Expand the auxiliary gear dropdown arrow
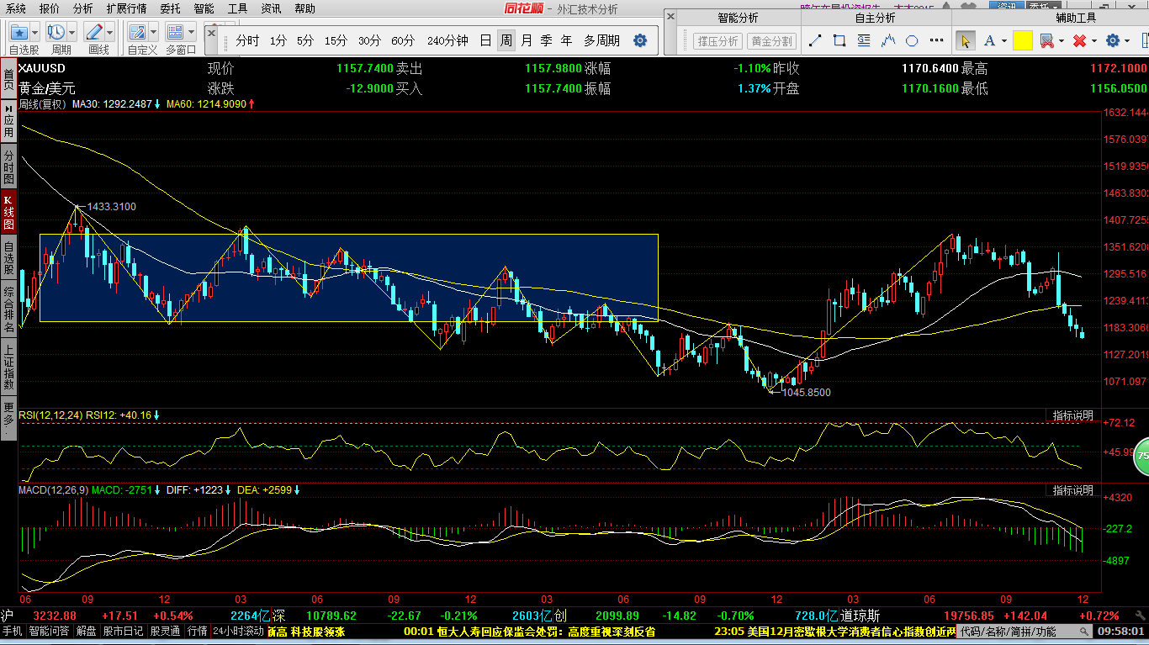Viewport: 1149px width, 645px height. pos(1127,41)
